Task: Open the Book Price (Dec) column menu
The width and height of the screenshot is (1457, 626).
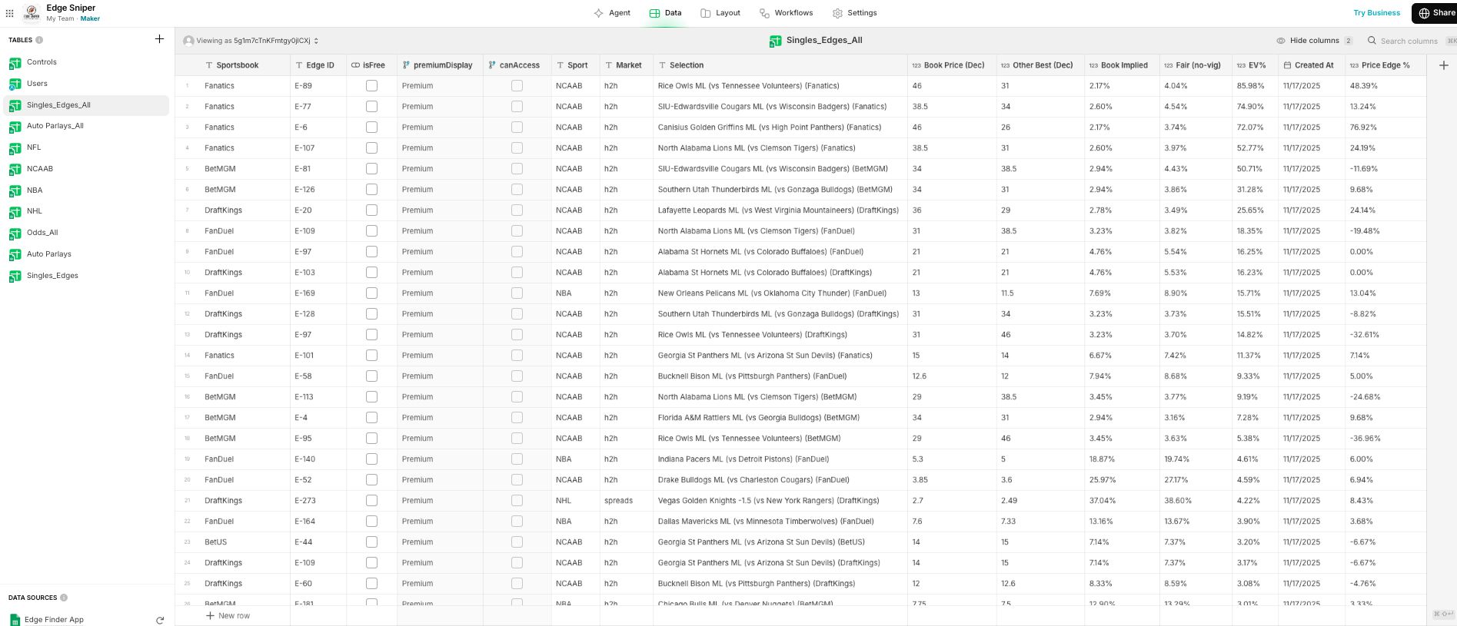Action: point(952,65)
